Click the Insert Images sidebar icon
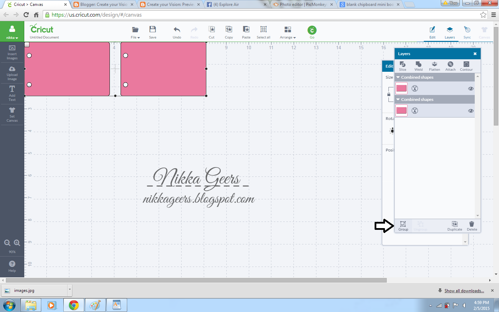The image size is (499, 312). pos(12,52)
